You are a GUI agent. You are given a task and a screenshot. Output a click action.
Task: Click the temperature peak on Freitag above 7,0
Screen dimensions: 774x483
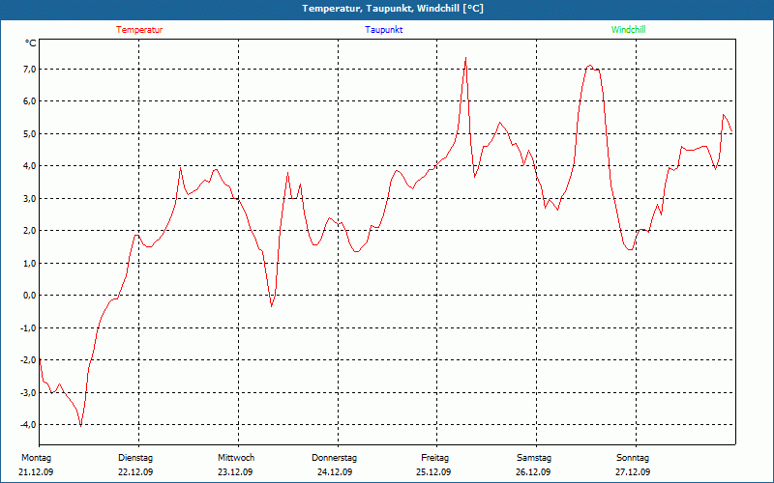click(x=465, y=58)
